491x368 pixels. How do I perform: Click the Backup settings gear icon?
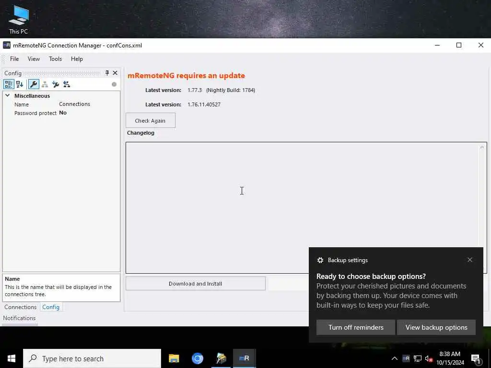[320, 260]
